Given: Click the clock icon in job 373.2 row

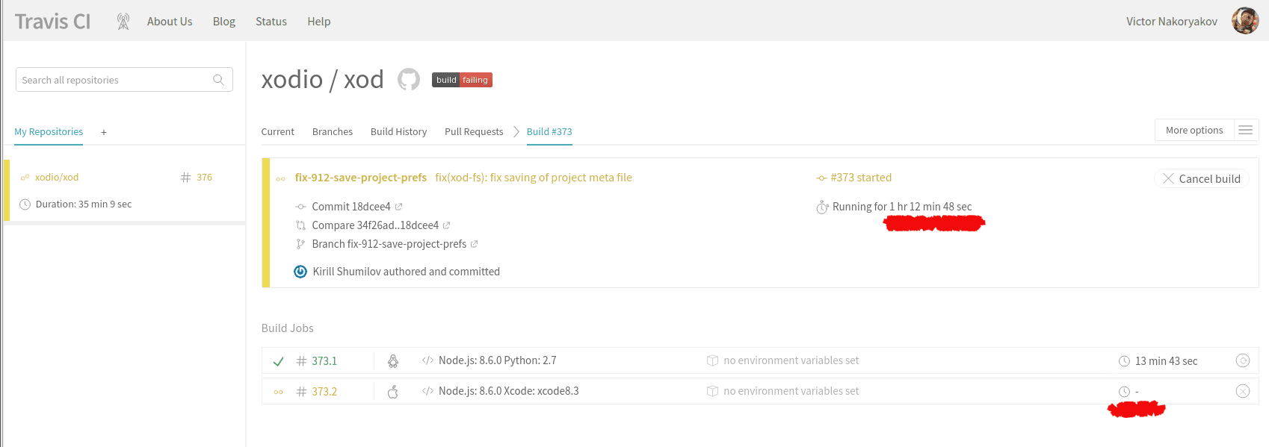Looking at the screenshot, I should (x=1124, y=392).
